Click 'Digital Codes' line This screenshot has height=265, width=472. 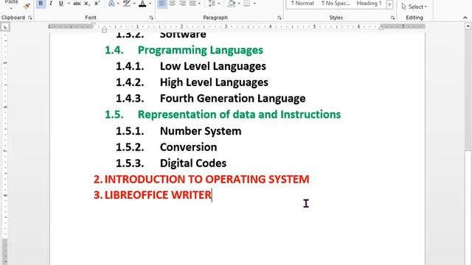tap(193, 163)
